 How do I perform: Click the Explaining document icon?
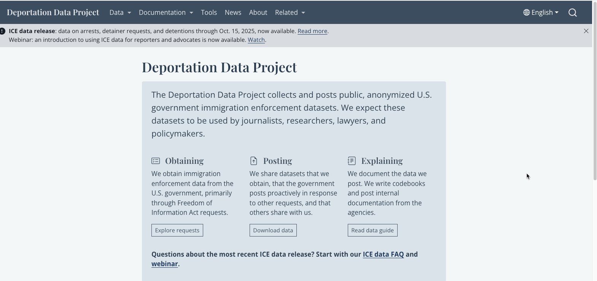(352, 161)
